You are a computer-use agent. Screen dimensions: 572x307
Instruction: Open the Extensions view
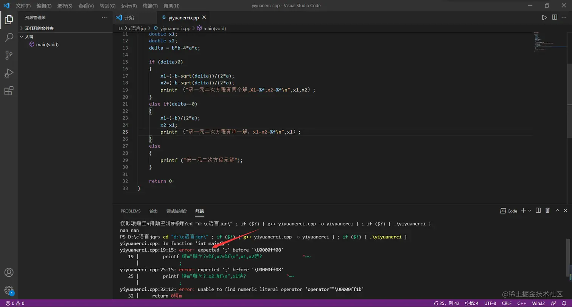(x=9, y=91)
